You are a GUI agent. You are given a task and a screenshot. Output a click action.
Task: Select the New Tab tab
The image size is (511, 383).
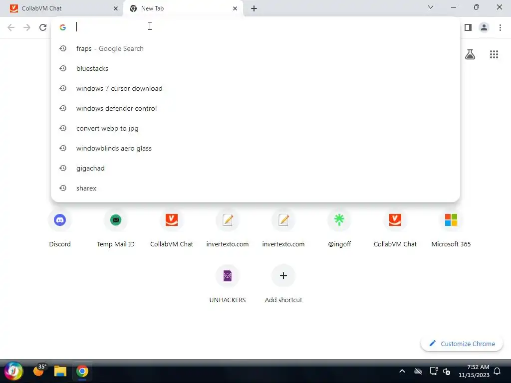pos(183,8)
